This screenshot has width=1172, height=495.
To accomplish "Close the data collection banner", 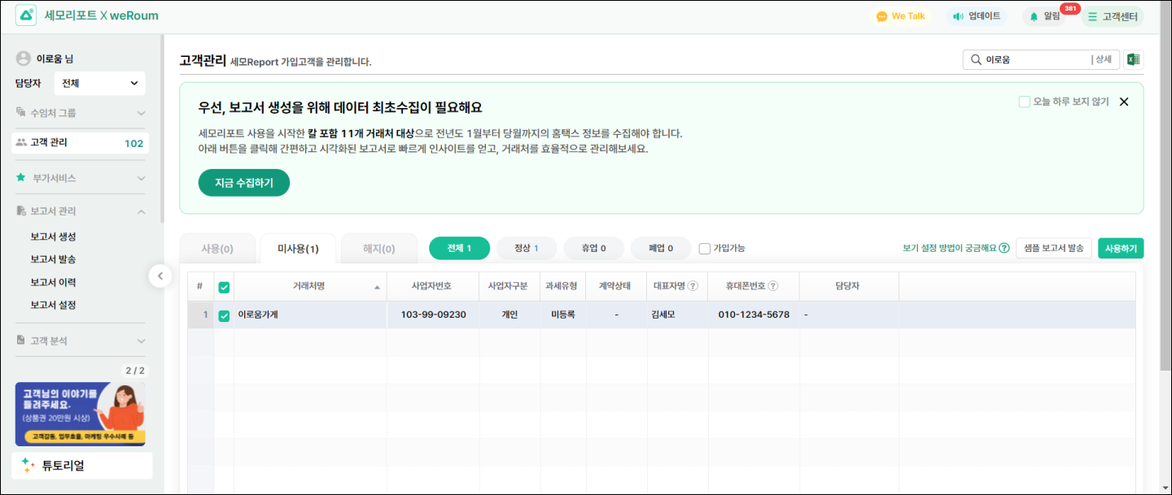I will (1124, 102).
